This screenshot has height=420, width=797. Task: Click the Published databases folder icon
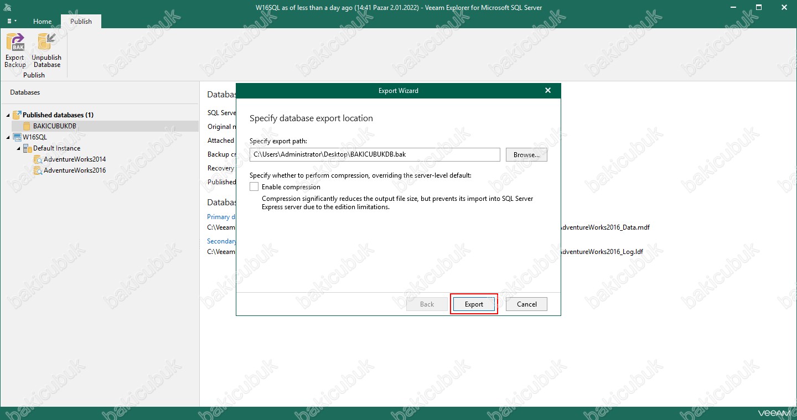[17, 115]
